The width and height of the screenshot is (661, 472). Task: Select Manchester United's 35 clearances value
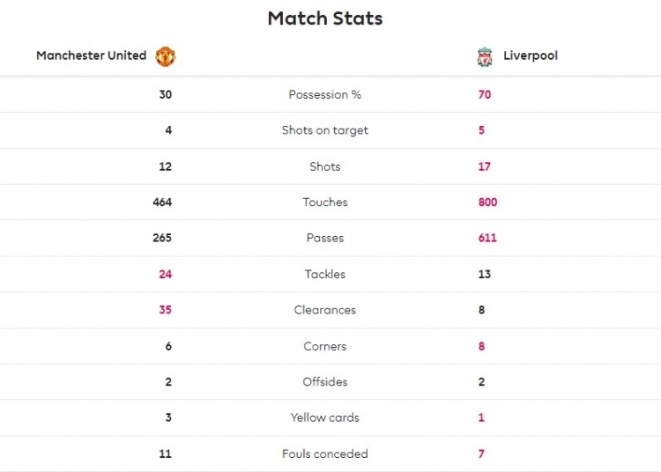point(166,310)
